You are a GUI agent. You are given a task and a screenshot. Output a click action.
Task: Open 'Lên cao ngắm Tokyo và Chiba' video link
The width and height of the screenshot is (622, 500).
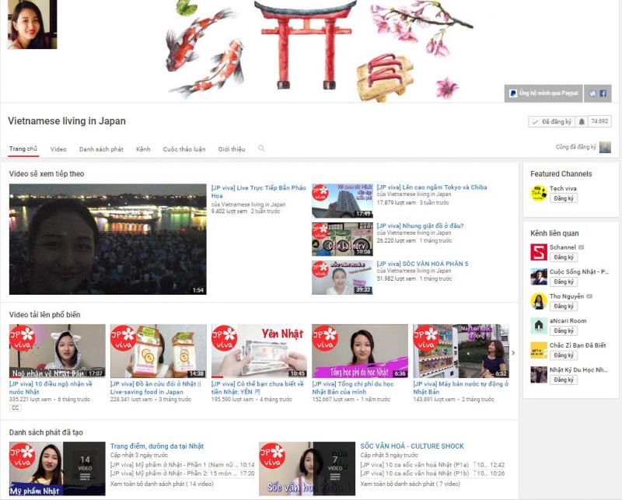432,187
